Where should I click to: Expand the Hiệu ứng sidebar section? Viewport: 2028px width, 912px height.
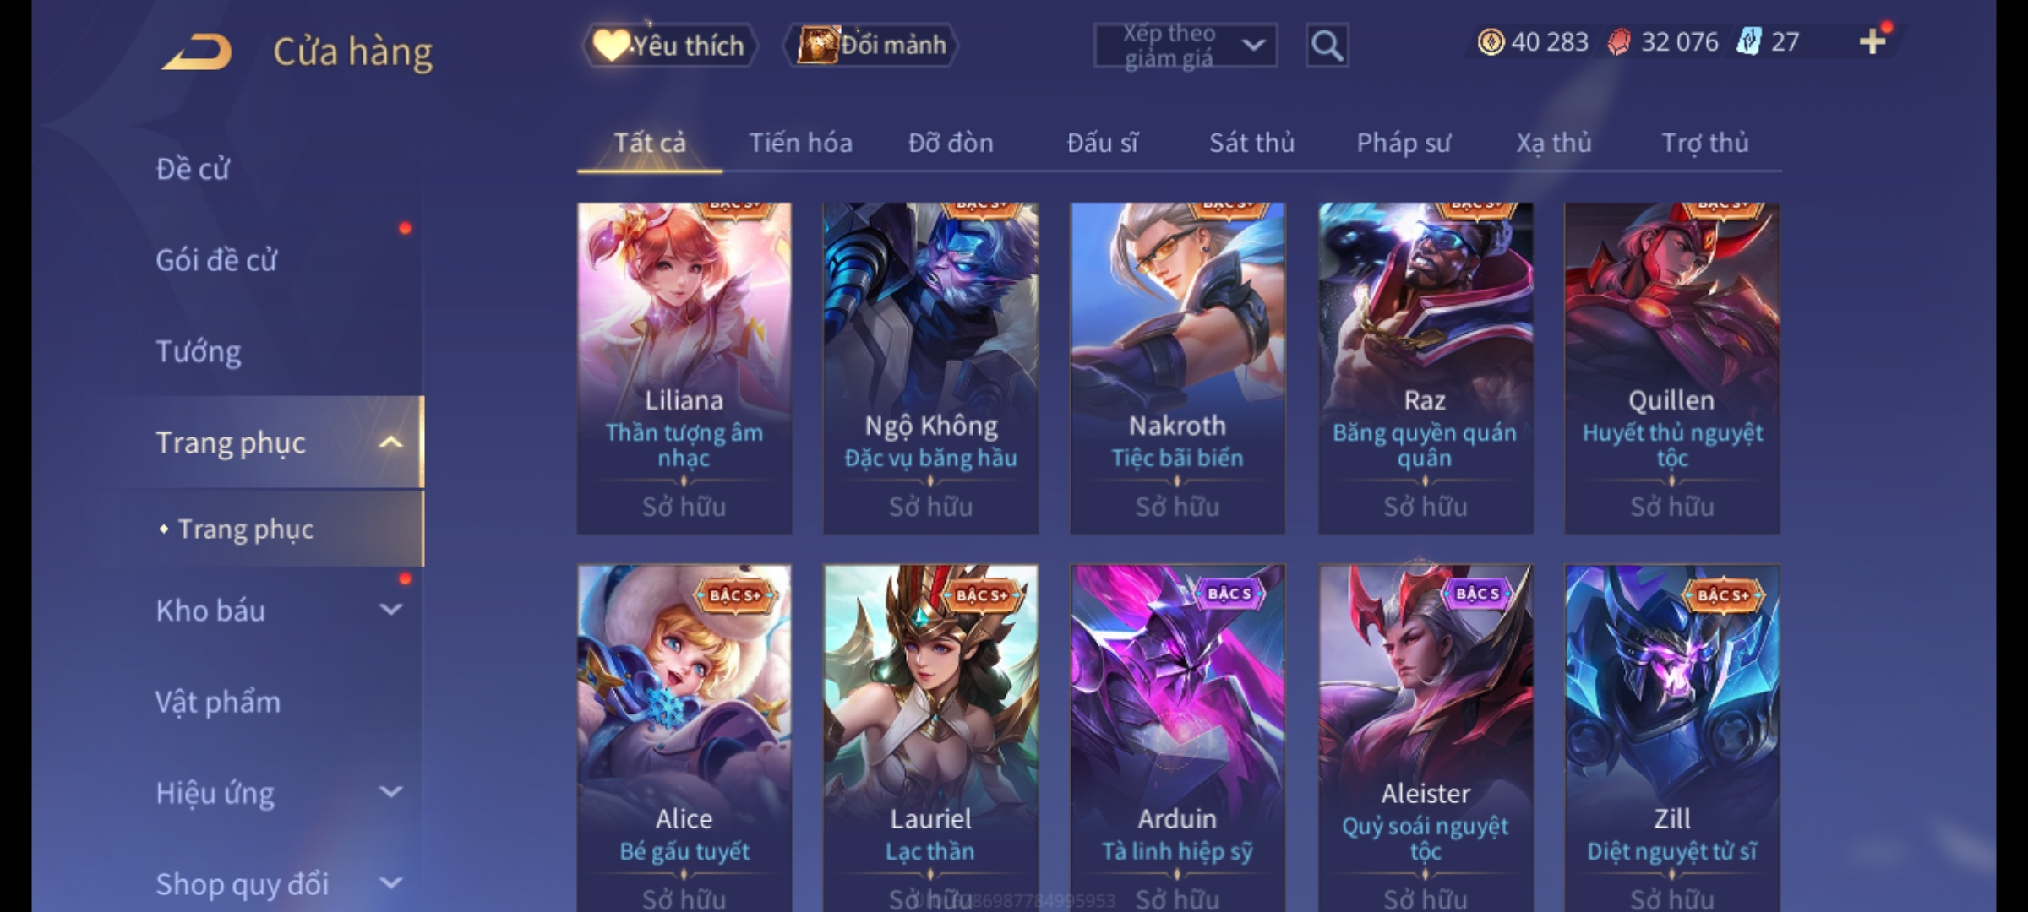(390, 792)
